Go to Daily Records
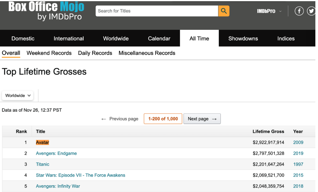This screenshot has width=318, height=192. pos(95,53)
